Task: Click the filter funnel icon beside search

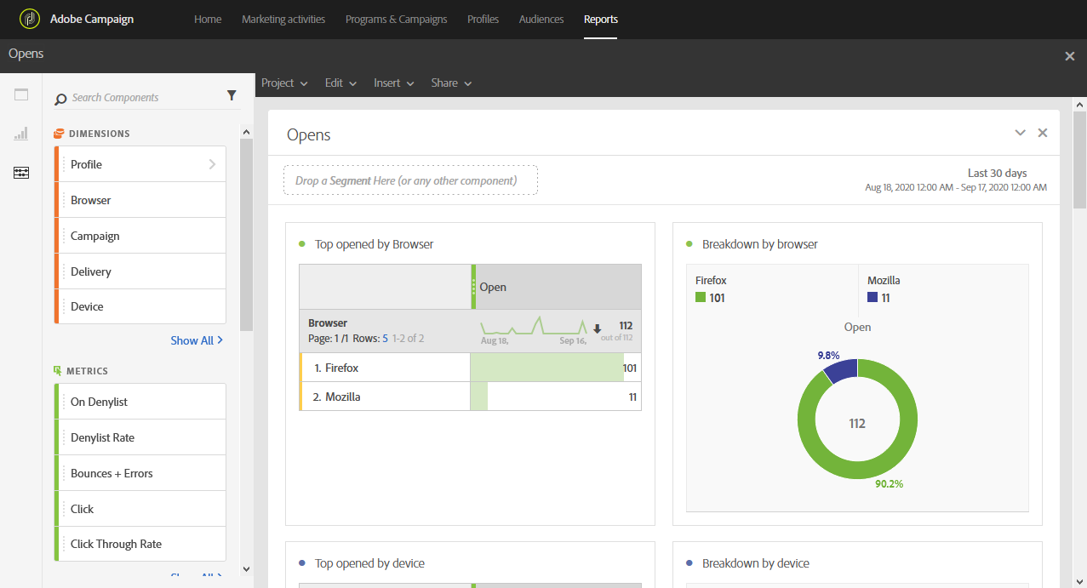Action: (x=232, y=96)
